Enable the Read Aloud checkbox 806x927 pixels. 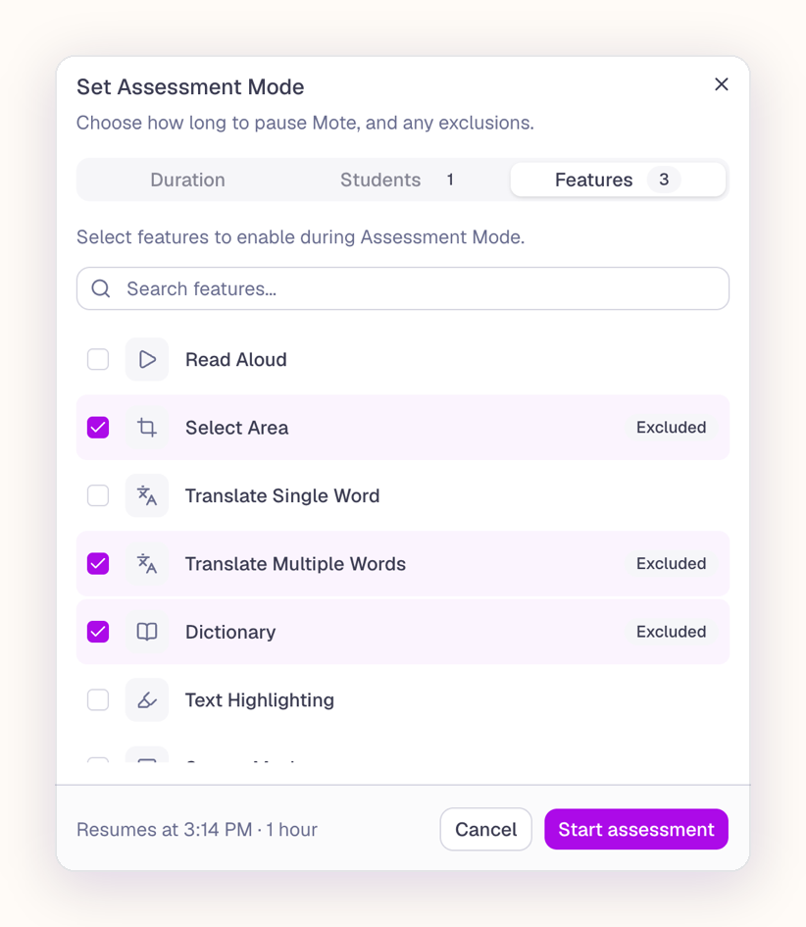(x=98, y=359)
